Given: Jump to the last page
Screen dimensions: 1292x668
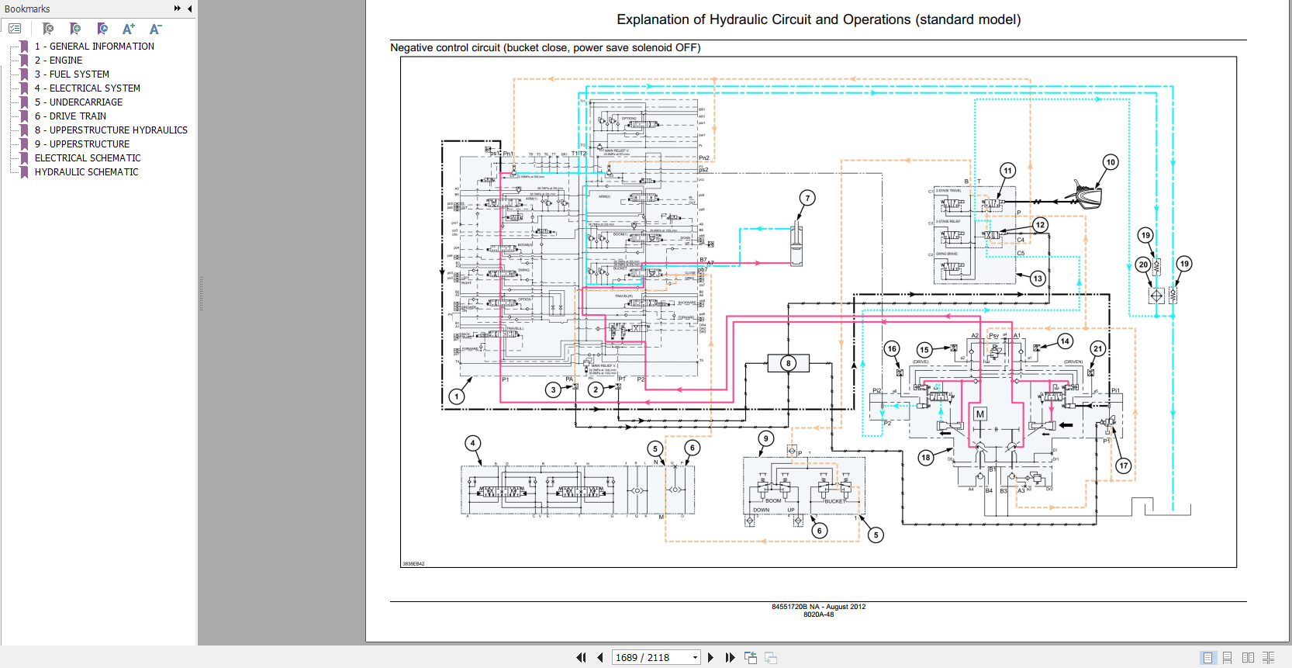Looking at the screenshot, I should coord(730,657).
